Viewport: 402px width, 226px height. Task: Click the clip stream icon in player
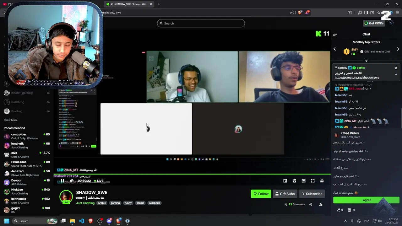tap(294, 181)
